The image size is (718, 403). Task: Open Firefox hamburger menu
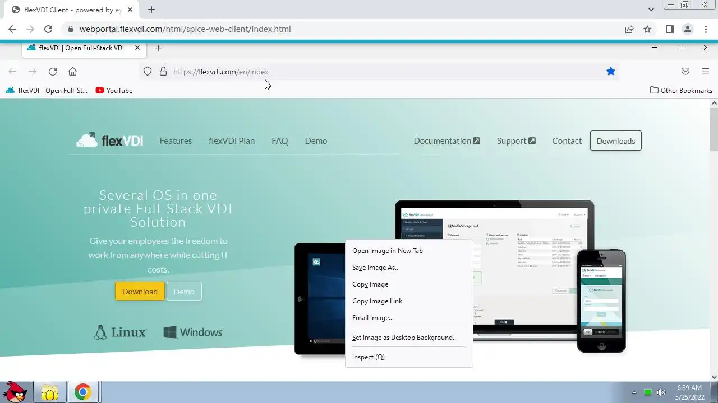point(706,72)
